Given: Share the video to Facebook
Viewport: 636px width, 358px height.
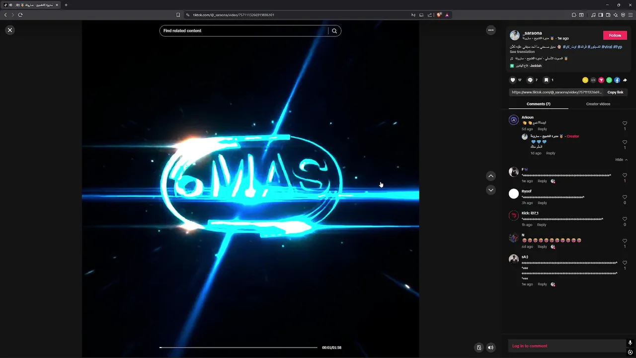Looking at the screenshot, I should pos(617,80).
